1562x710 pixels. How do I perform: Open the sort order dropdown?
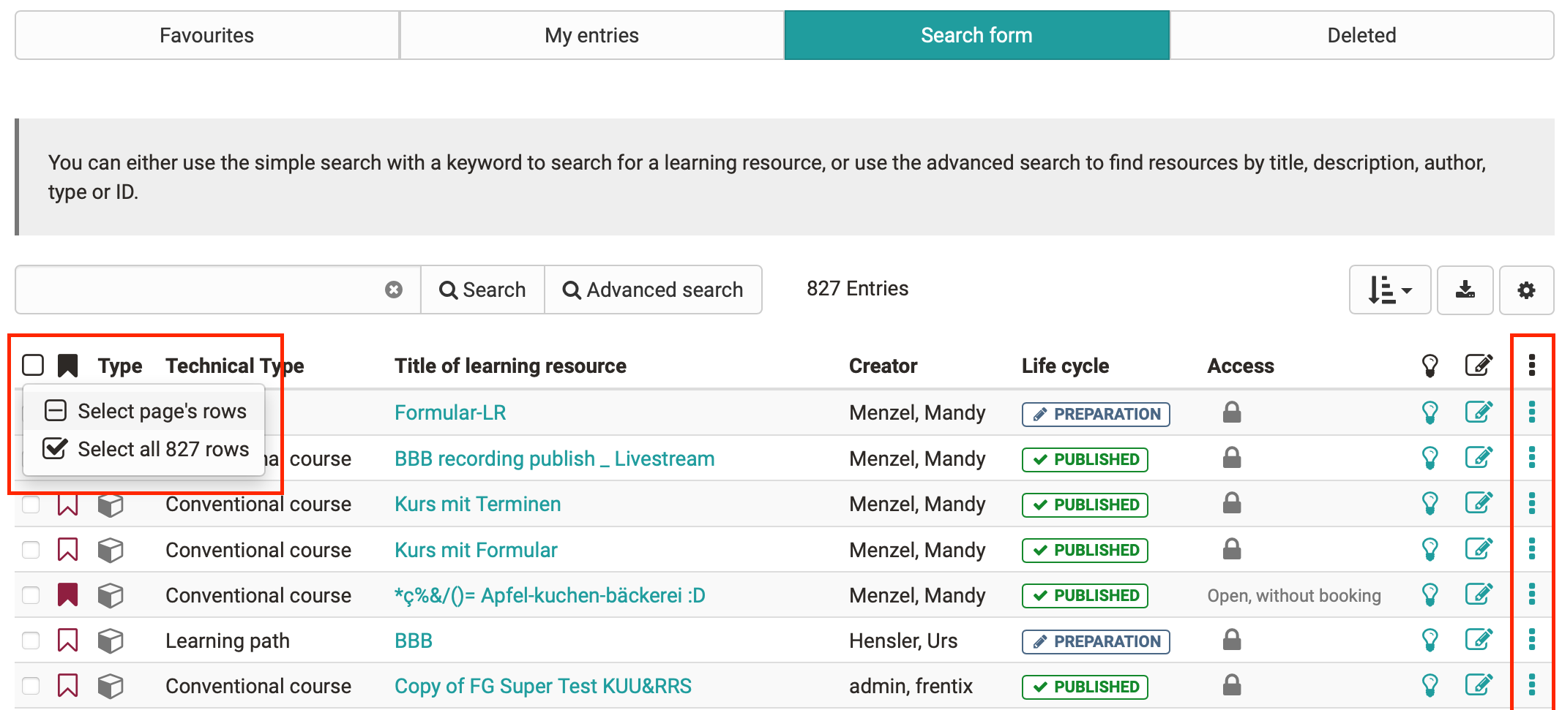1389,290
